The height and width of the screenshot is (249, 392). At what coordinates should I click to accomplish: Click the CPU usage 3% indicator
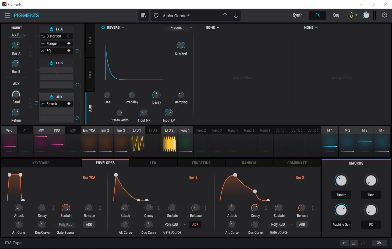coord(379,243)
